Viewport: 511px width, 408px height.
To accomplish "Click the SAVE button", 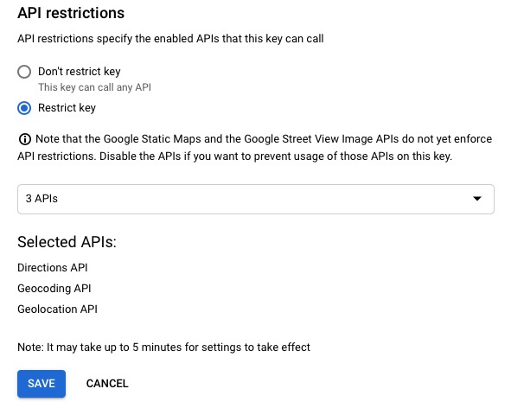I will click(42, 384).
